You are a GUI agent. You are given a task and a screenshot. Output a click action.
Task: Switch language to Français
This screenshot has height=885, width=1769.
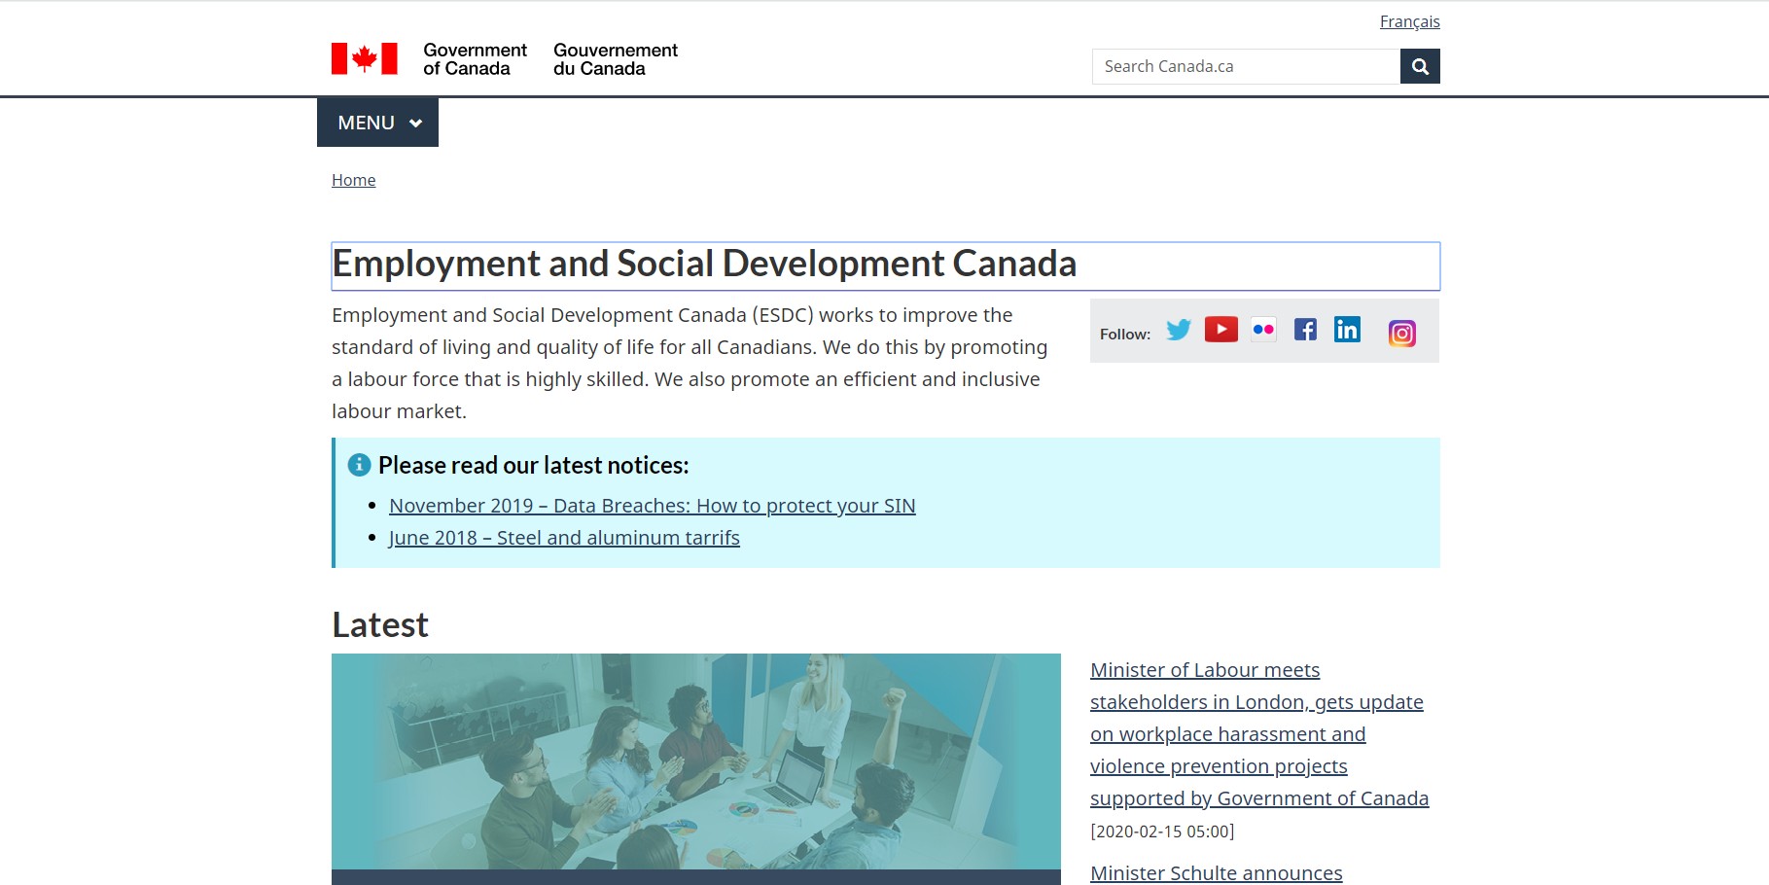[1409, 21]
